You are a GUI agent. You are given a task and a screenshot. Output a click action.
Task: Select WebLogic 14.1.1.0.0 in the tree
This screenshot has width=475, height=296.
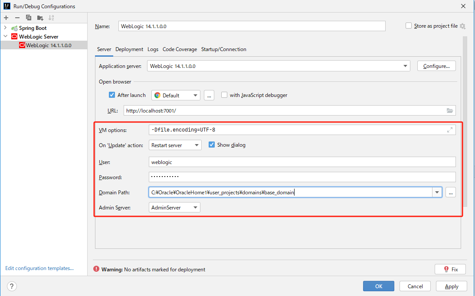click(44, 45)
